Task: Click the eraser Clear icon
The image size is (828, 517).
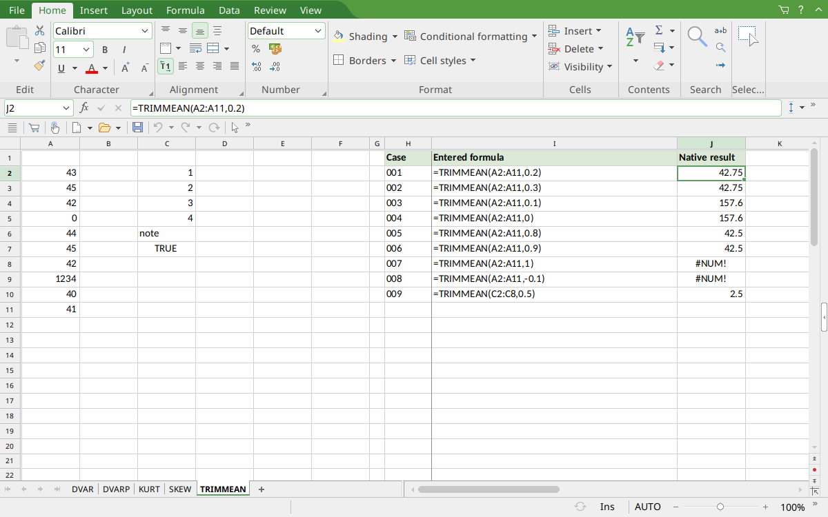Action: (659, 65)
